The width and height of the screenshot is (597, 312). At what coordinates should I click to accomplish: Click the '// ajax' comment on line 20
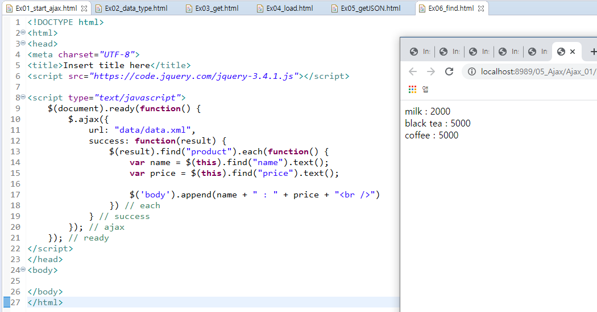click(107, 227)
